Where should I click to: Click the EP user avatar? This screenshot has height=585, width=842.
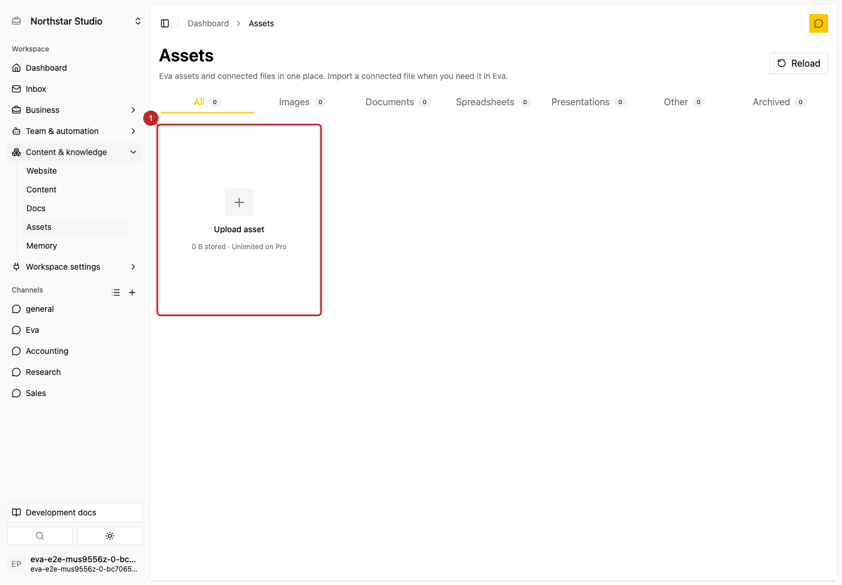[16, 564]
